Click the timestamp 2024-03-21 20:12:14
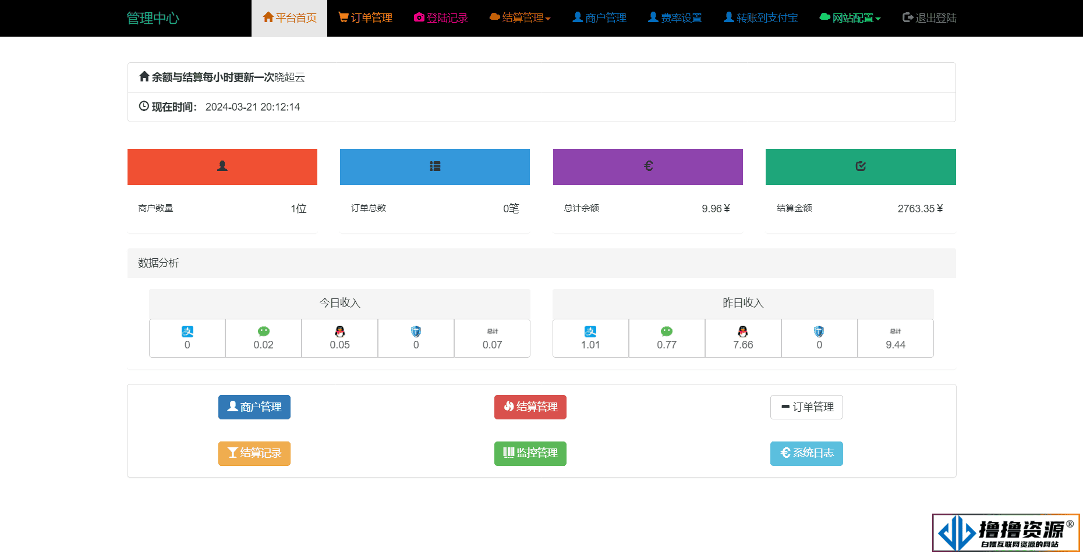This screenshot has width=1083, height=552. (253, 107)
